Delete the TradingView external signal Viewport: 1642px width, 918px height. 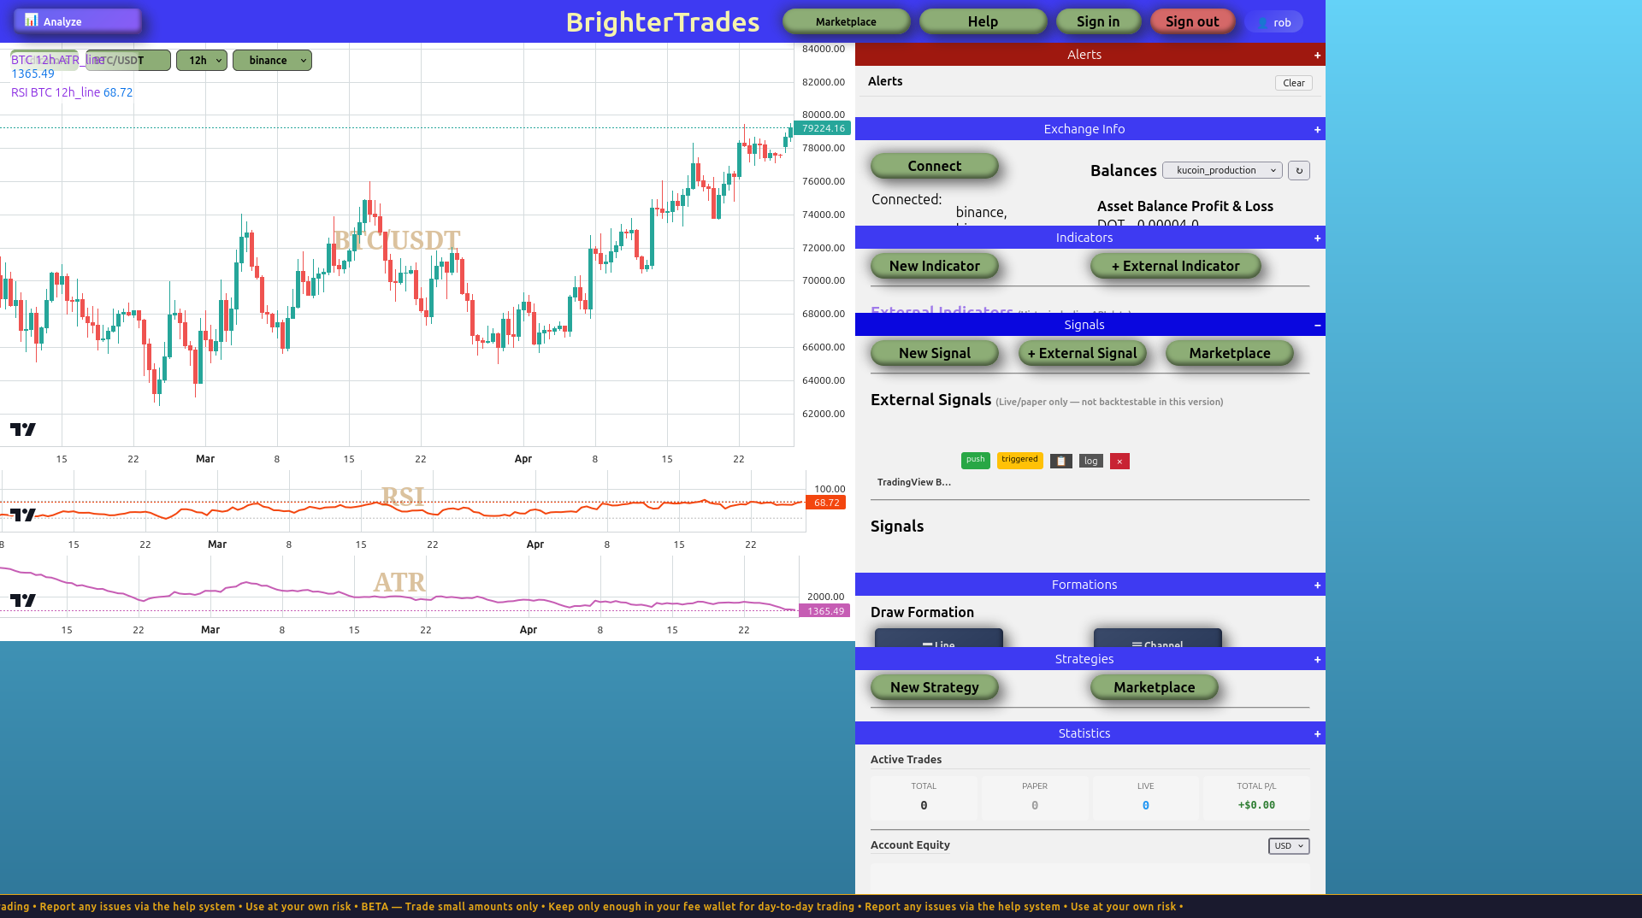[x=1119, y=461]
